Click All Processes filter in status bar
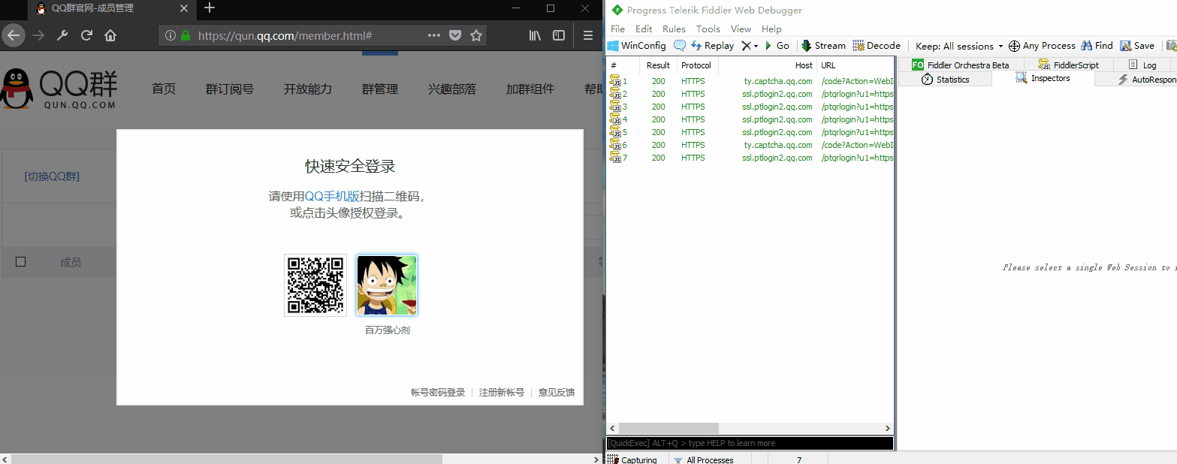Viewport: 1177px width, 464px height. tap(704, 459)
